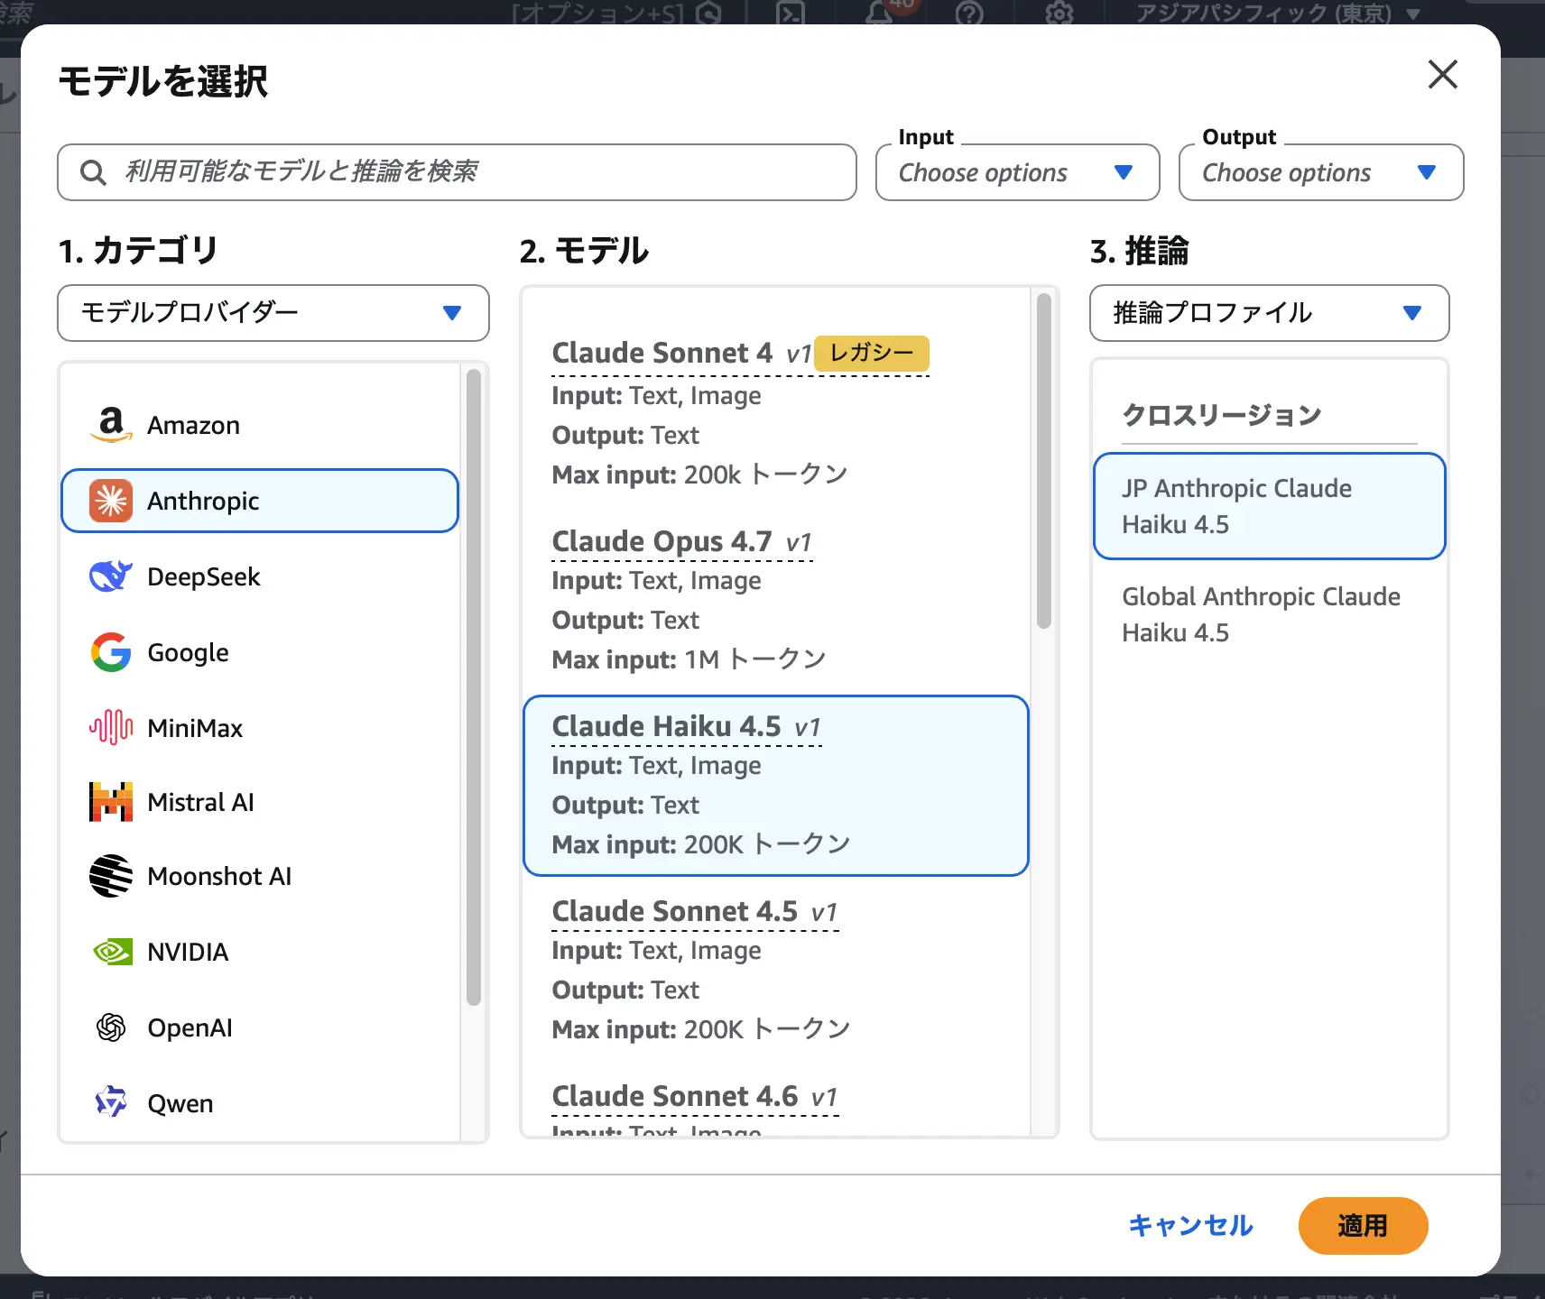Select Google provider label

pos(188,652)
